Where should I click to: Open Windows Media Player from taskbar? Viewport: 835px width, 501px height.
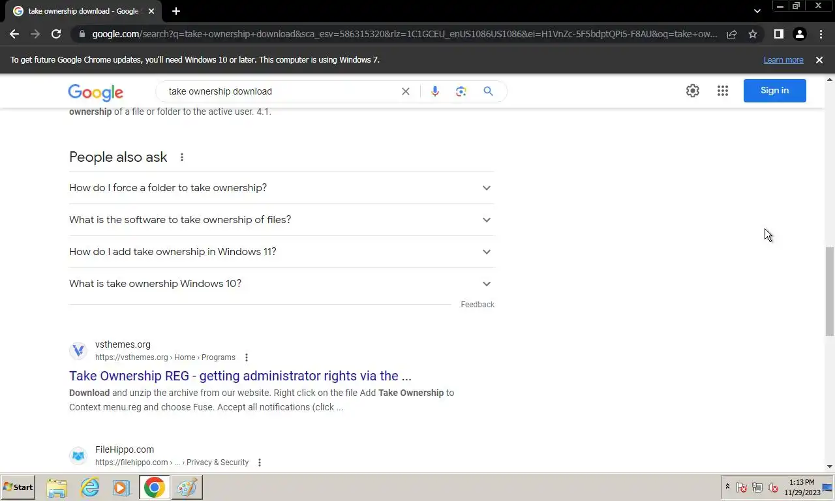pos(121,487)
